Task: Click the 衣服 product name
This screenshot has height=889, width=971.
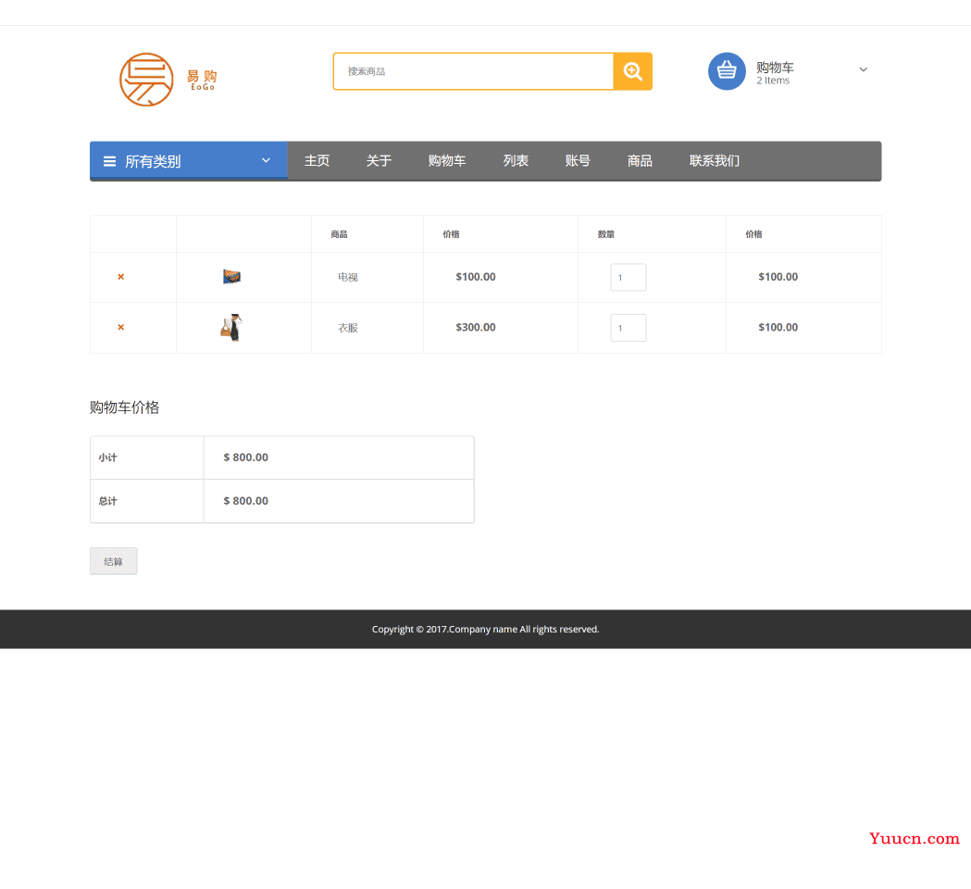Action: tap(348, 328)
